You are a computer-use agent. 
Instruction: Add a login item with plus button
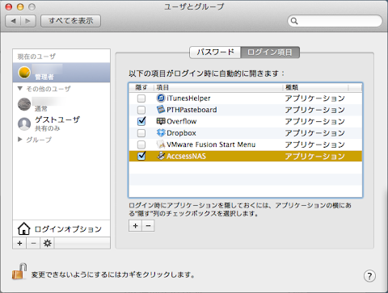pyautogui.click(x=135, y=226)
